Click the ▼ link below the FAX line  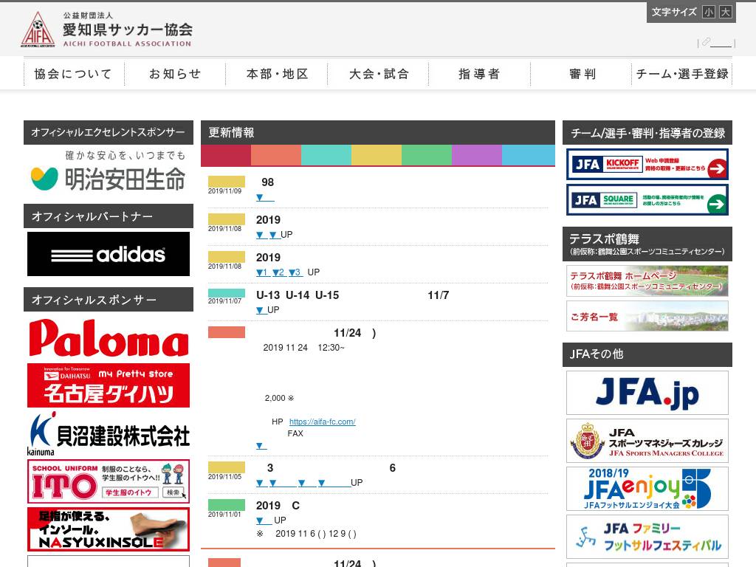point(261,446)
